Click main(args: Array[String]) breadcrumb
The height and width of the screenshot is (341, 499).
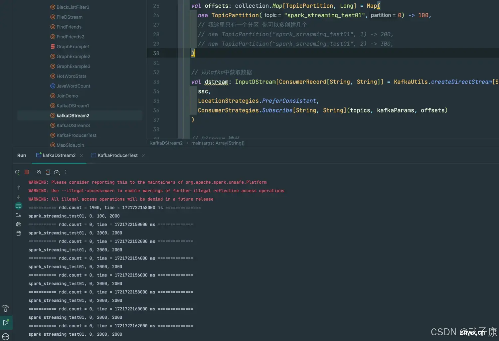coord(218,143)
